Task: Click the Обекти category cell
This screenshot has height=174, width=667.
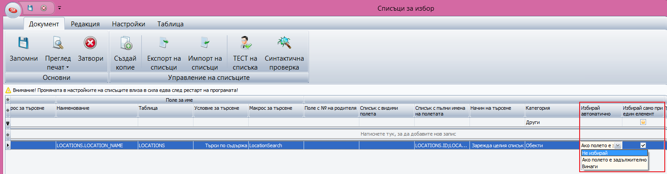Action: tap(552, 145)
